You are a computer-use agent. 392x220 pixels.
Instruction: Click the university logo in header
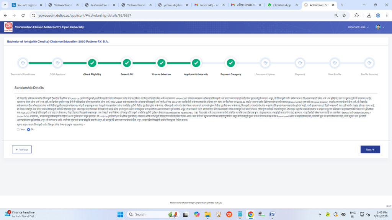click(x=8, y=27)
